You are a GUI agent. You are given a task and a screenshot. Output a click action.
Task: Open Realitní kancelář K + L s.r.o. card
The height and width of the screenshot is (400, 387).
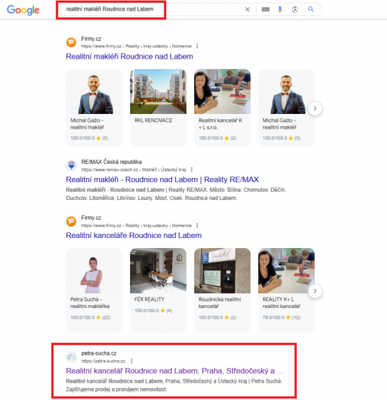[222, 107]
